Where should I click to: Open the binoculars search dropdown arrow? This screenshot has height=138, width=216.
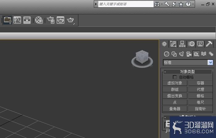(x=162, y=4)
